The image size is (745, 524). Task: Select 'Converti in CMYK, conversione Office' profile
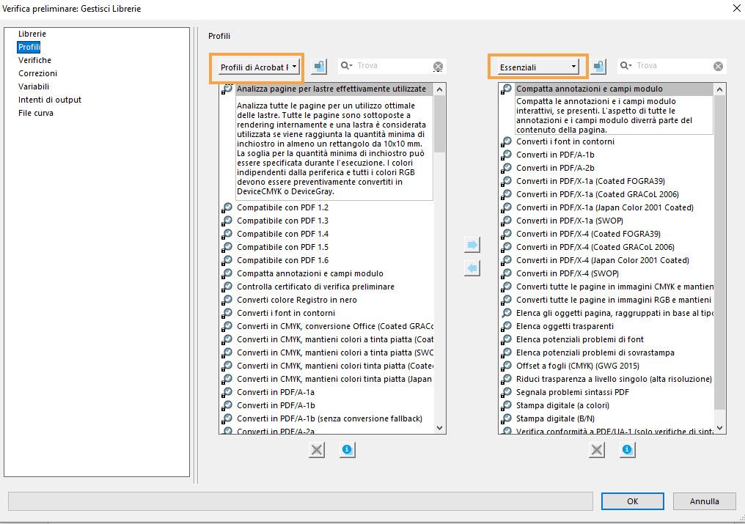click(335, 326)
